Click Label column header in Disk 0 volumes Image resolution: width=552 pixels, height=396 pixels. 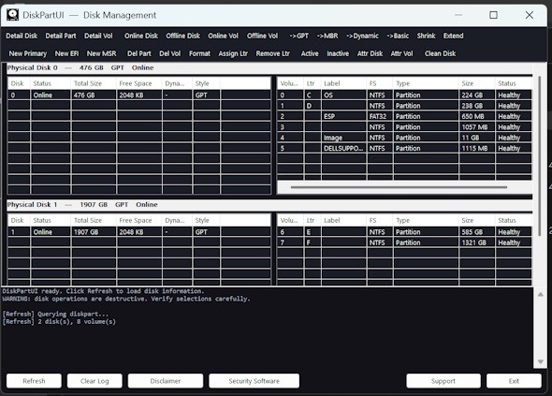click(x=343, y=83)
